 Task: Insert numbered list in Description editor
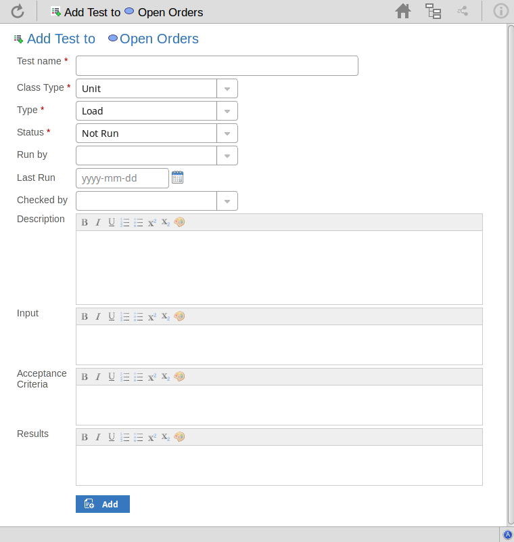pos(125,222)
